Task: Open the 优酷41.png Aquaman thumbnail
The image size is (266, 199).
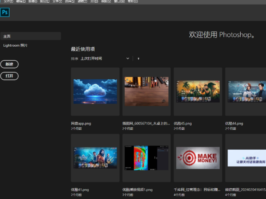Action: [95, 158]
